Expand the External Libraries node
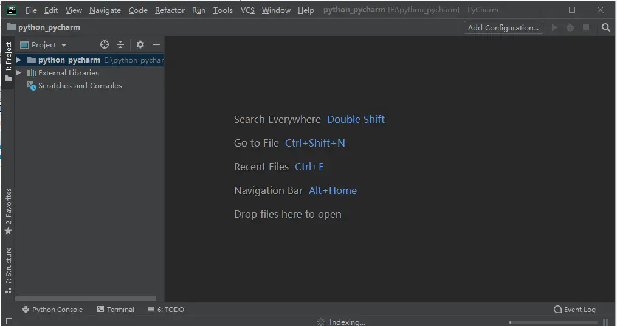Image resolution: width=617 pixels, height=326 pixels. pos(18,73)
